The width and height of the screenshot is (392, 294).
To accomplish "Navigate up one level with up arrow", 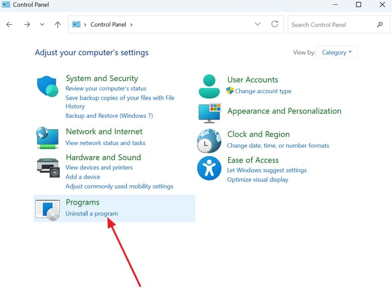I will (x=58, y=24).
